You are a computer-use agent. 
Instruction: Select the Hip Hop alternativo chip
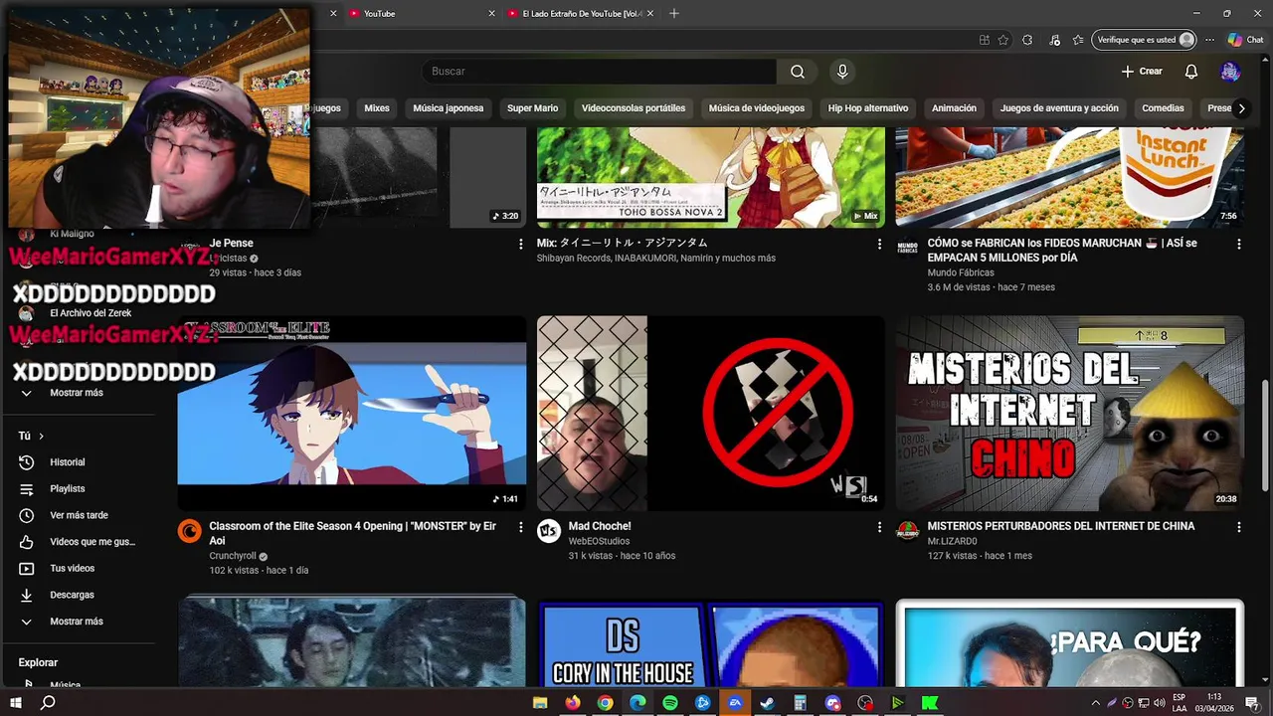[868, 108]
